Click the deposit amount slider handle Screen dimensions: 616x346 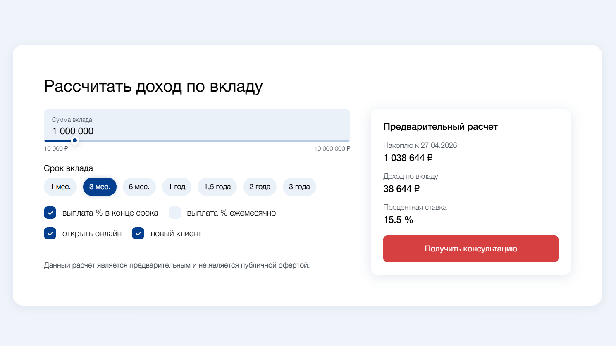click(75, 140)
